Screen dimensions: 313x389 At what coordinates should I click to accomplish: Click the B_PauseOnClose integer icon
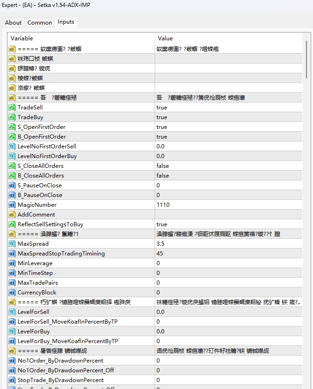point(12,195)
